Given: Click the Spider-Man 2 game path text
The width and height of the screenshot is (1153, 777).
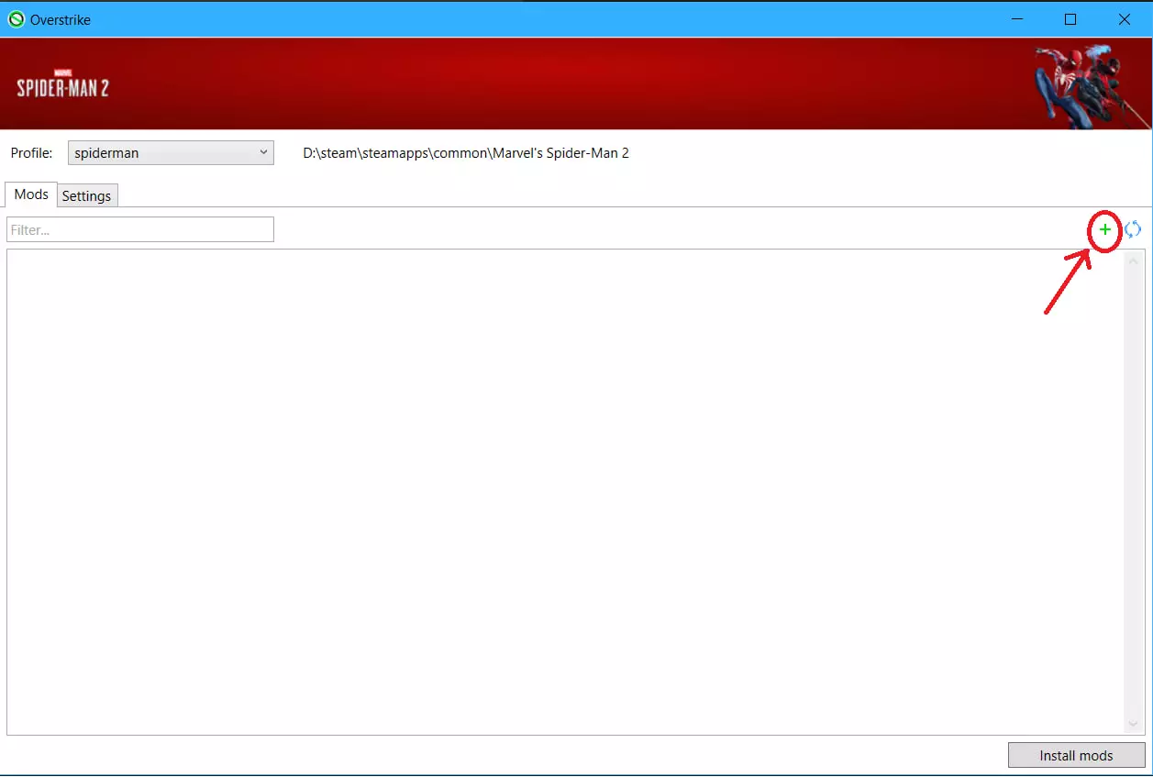Looking at the screenshot, I should click(466, 153).
